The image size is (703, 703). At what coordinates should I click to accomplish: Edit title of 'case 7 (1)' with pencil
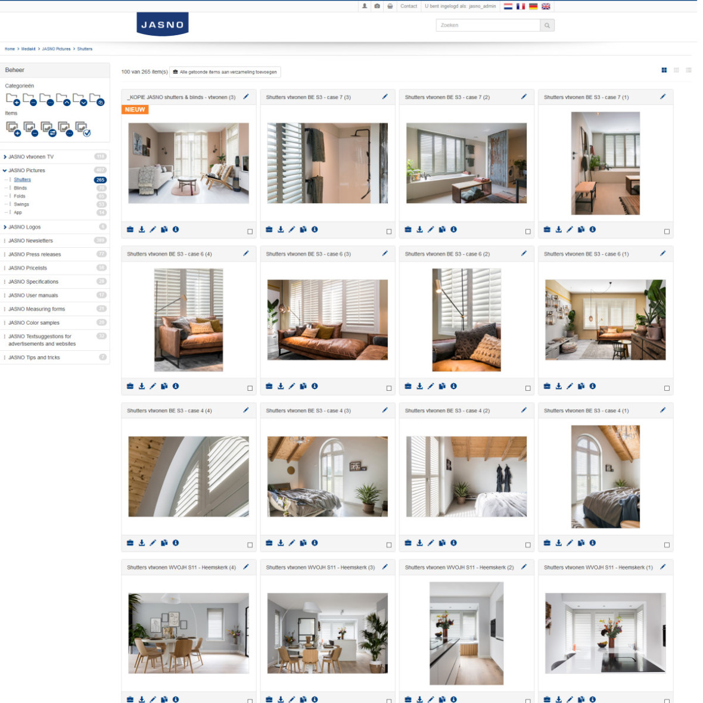tap(662, 97)
